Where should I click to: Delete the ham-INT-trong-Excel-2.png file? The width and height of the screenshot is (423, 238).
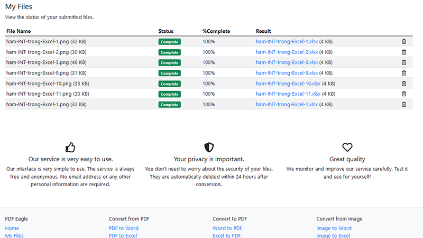(404, 52)
